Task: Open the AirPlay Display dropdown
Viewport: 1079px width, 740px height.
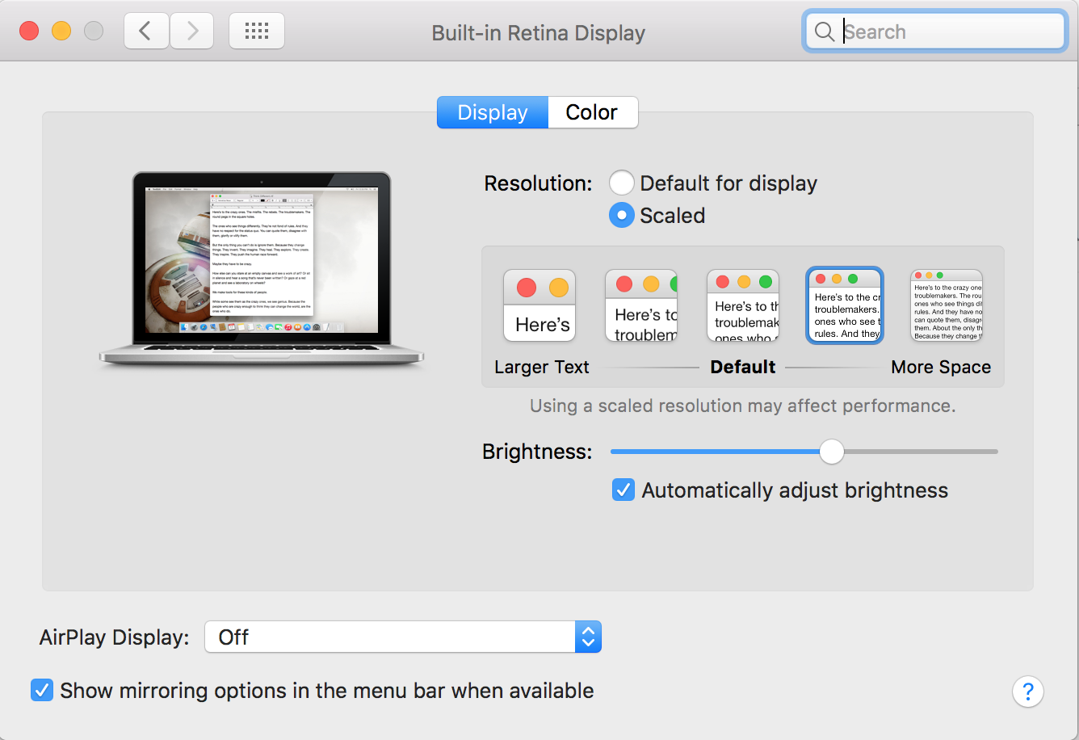Action: (403, 637)
